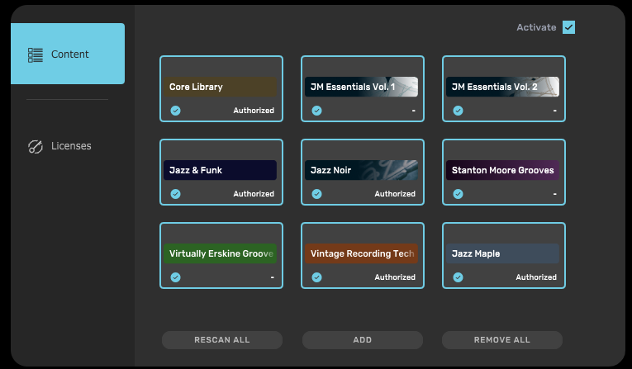This screenshot has width=632, height=369.
Task: Click the Activate label text
Action: coord(536,27)
